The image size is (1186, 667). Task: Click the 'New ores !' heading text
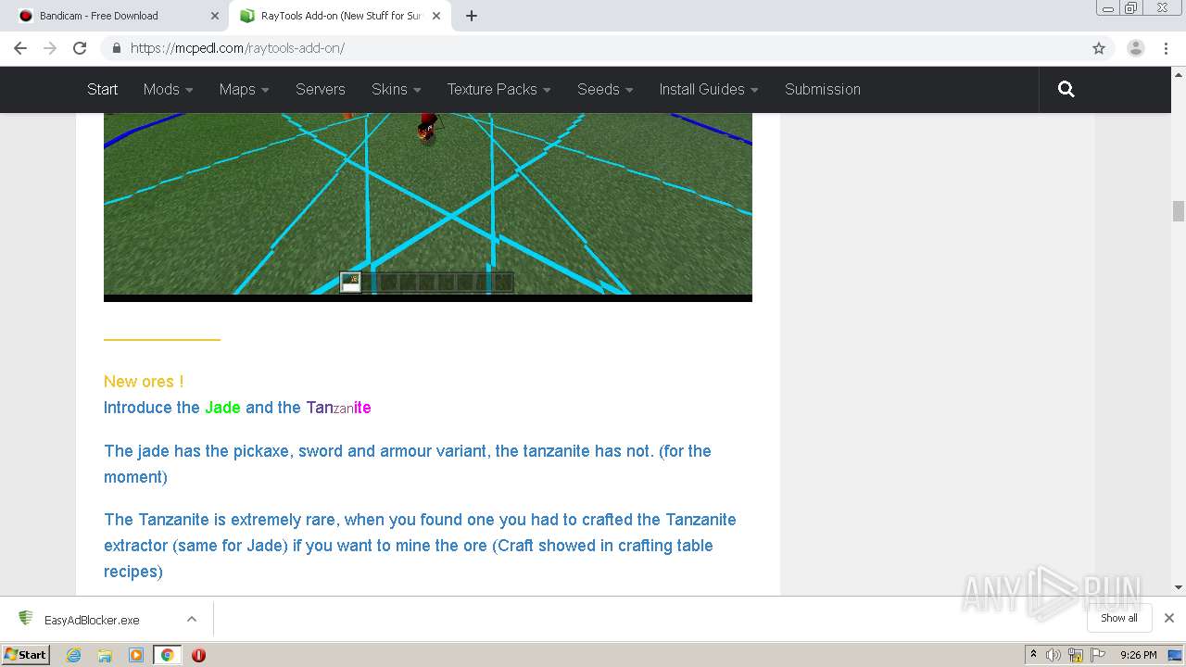(144, 381)
